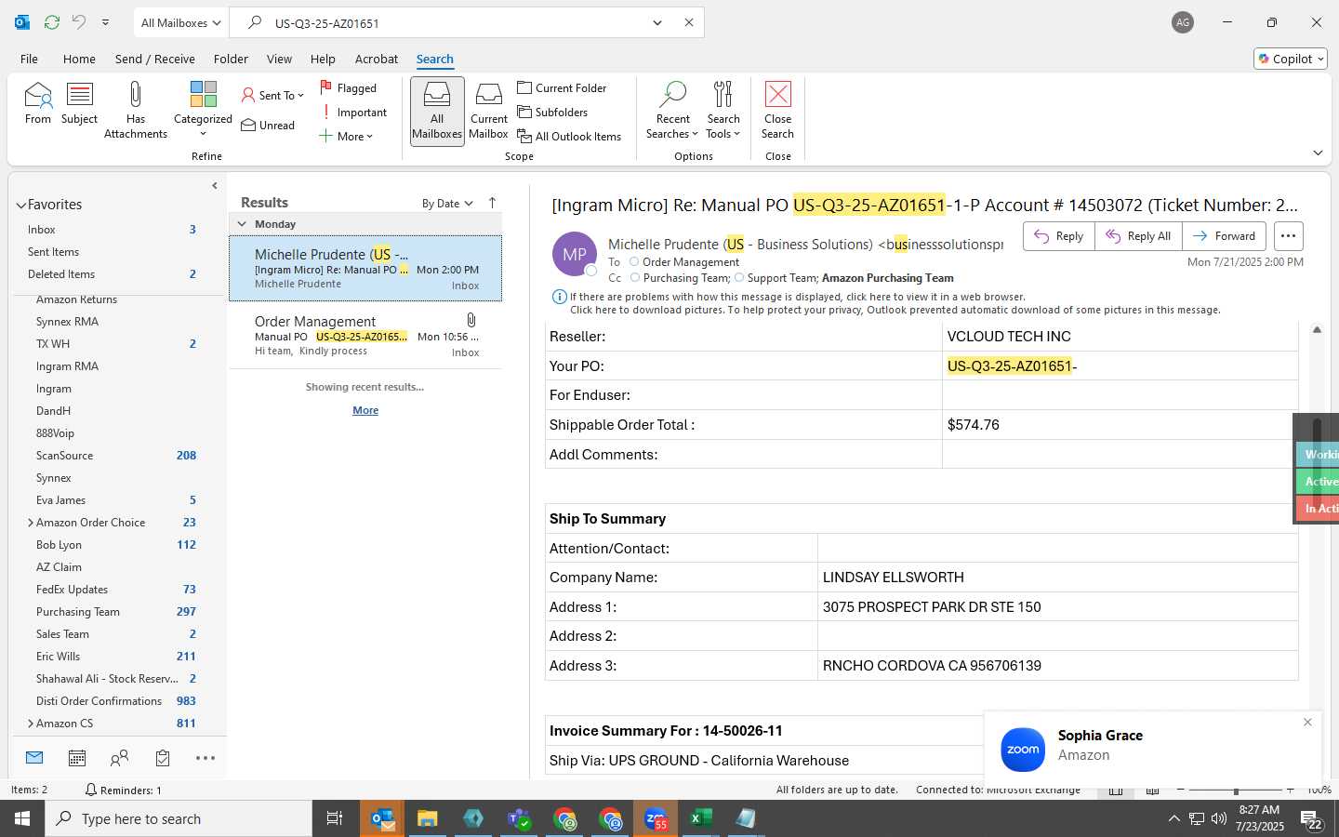This screenshot has height=837, width=1339.
Task: Open Recent Searches list
Action: [672, 110]
